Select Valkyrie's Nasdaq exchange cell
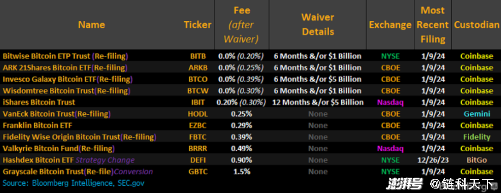501x193 pixels. 390,149
